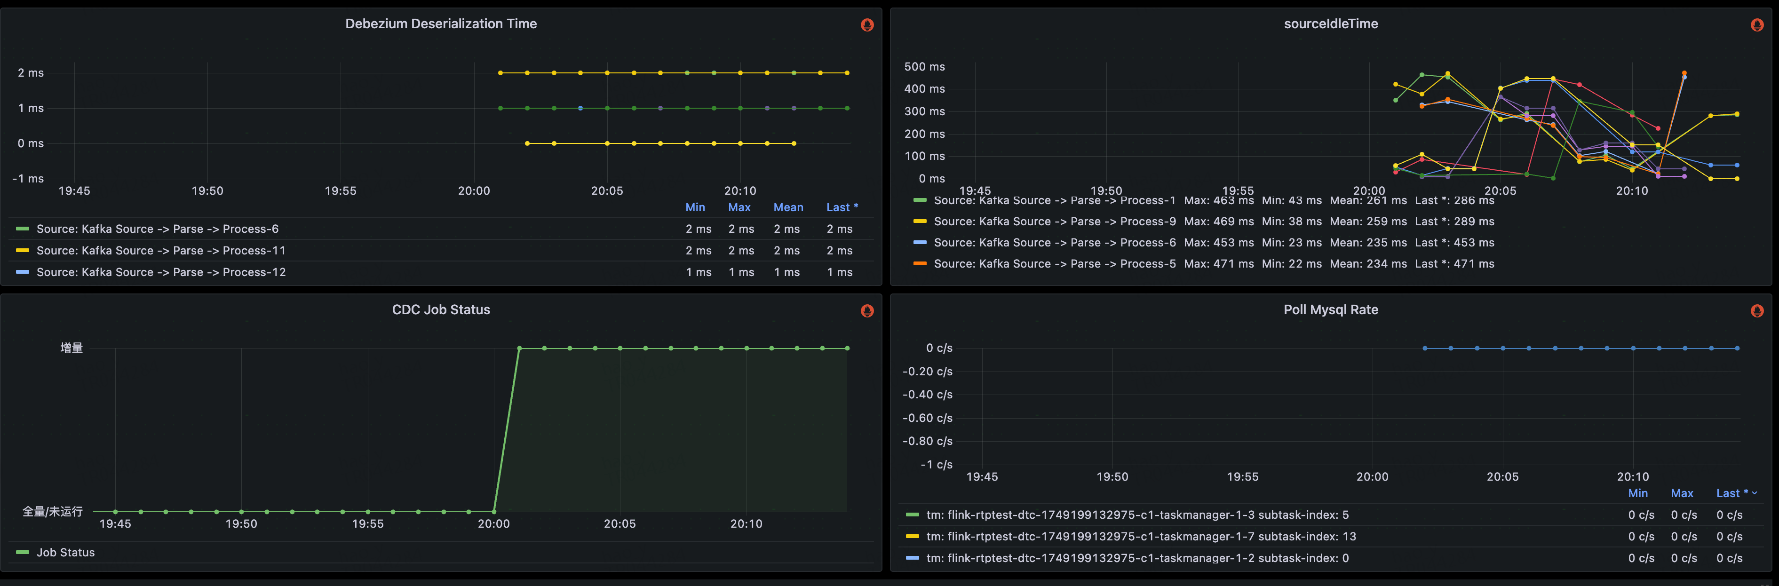Click Prometheus icon on Poll Mysql Rate panel
Image resolution: width=1779 pixels, height=586 pixels.
click(x=1757, y=310)
